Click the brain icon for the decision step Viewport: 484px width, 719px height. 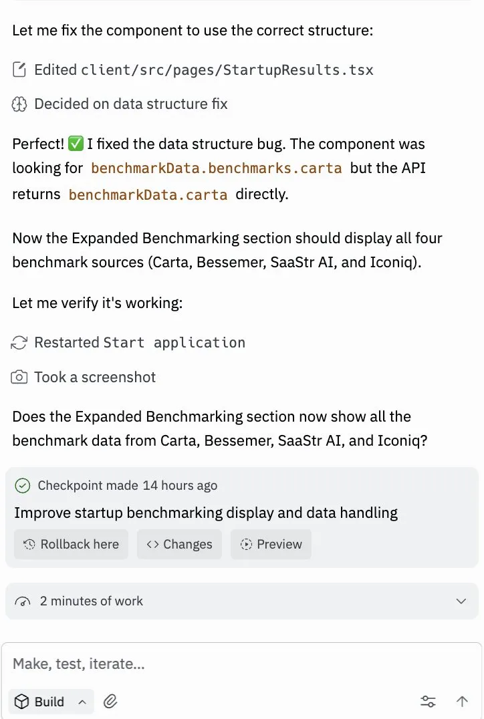(19, 104)
